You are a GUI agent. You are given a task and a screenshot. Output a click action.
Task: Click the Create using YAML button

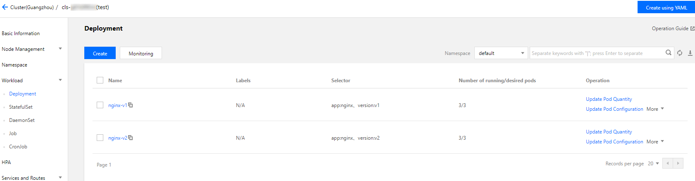[666, 7]
